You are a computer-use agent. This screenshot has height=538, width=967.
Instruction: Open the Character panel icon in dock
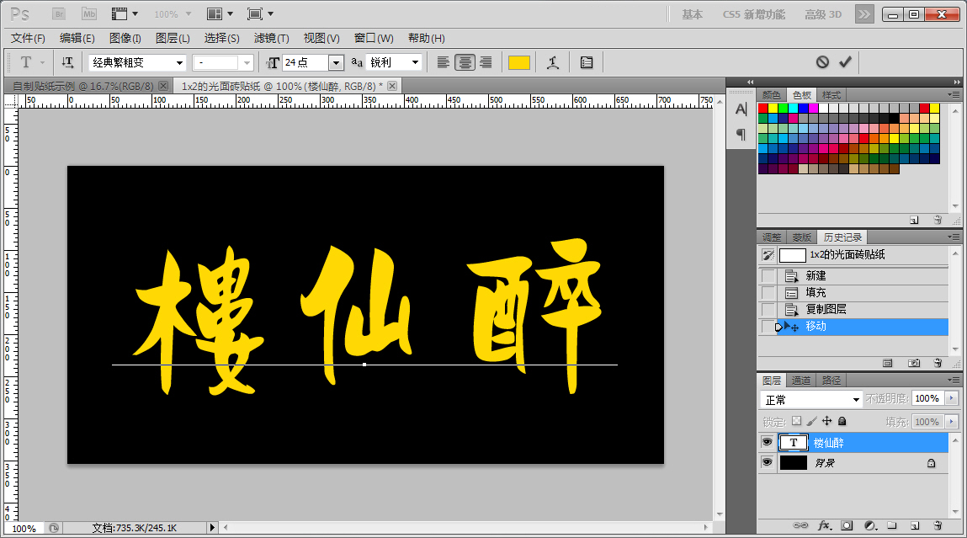741,109
